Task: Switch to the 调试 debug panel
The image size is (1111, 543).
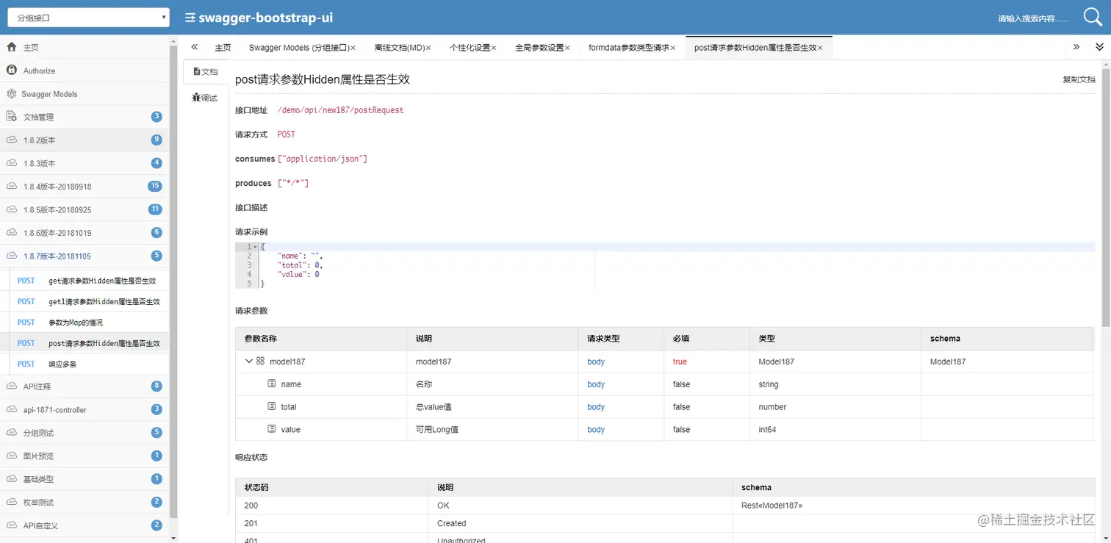Action: pyautogui.click(x=204, y=98)
